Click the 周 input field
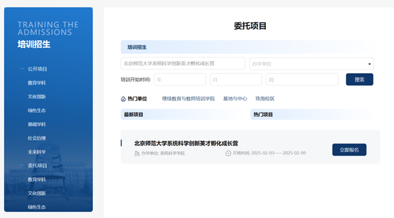 [302, 80]
